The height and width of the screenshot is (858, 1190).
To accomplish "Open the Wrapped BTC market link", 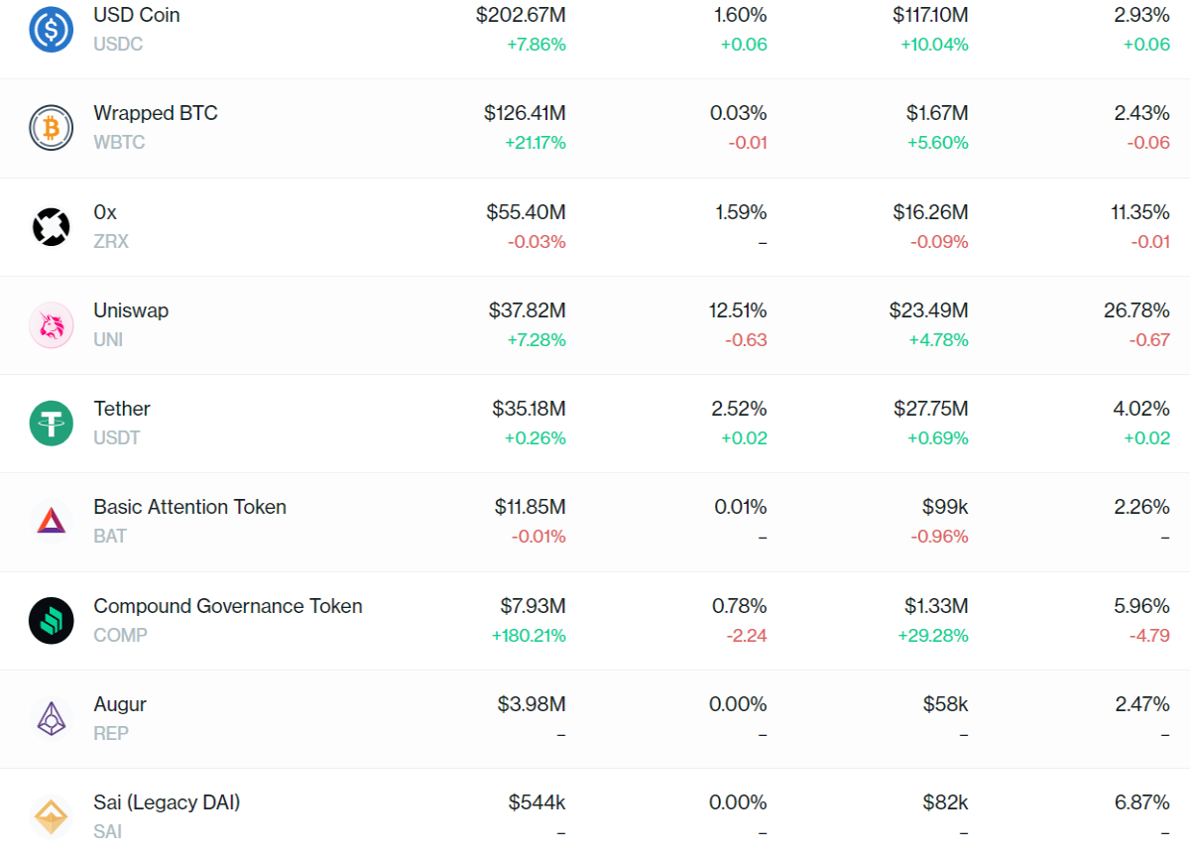I will [156, 113].
